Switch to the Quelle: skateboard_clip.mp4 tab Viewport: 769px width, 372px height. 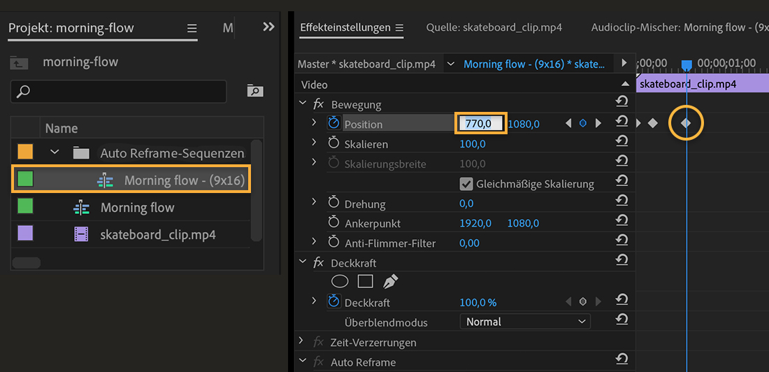coord(494,28)
